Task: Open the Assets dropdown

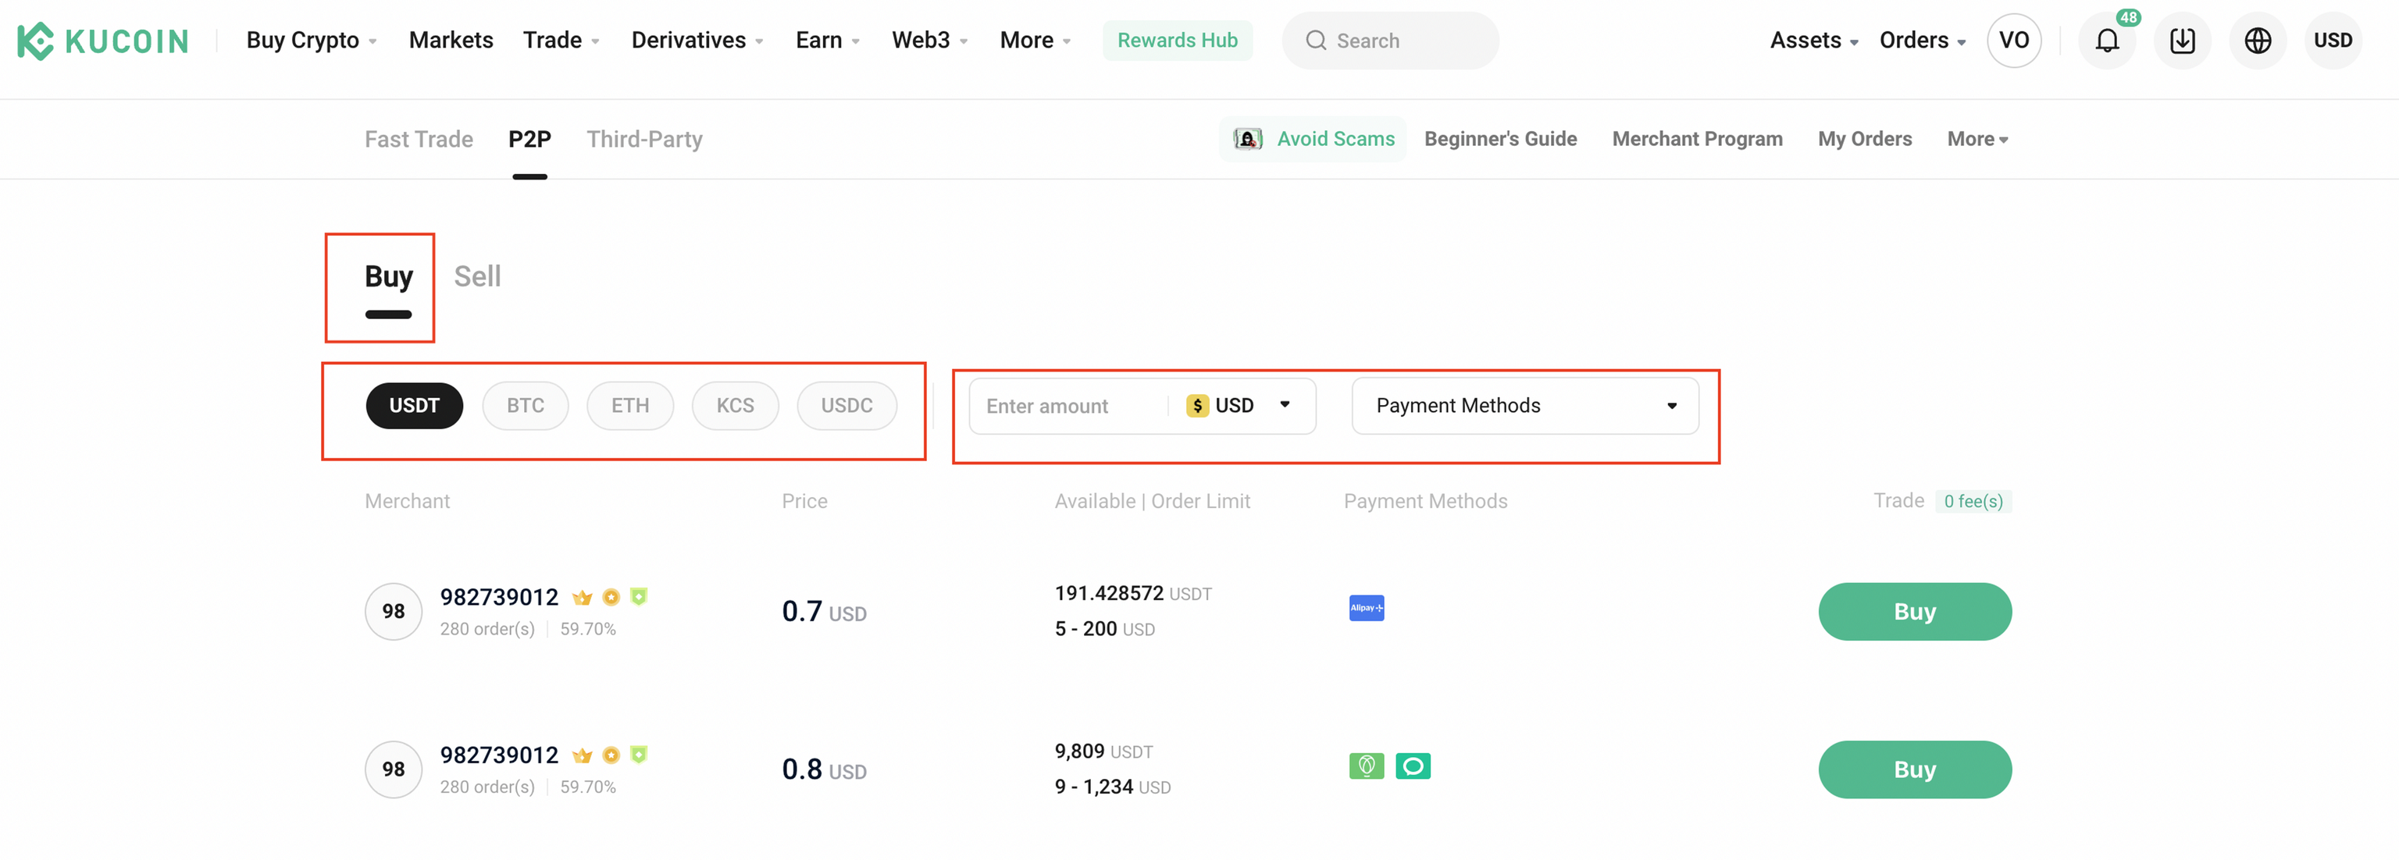Action: point(1813,40)
